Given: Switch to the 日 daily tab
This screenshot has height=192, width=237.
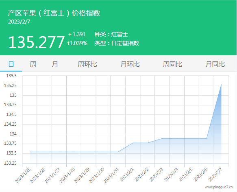Looking at the screenshot, I should (x=11, y=64).
